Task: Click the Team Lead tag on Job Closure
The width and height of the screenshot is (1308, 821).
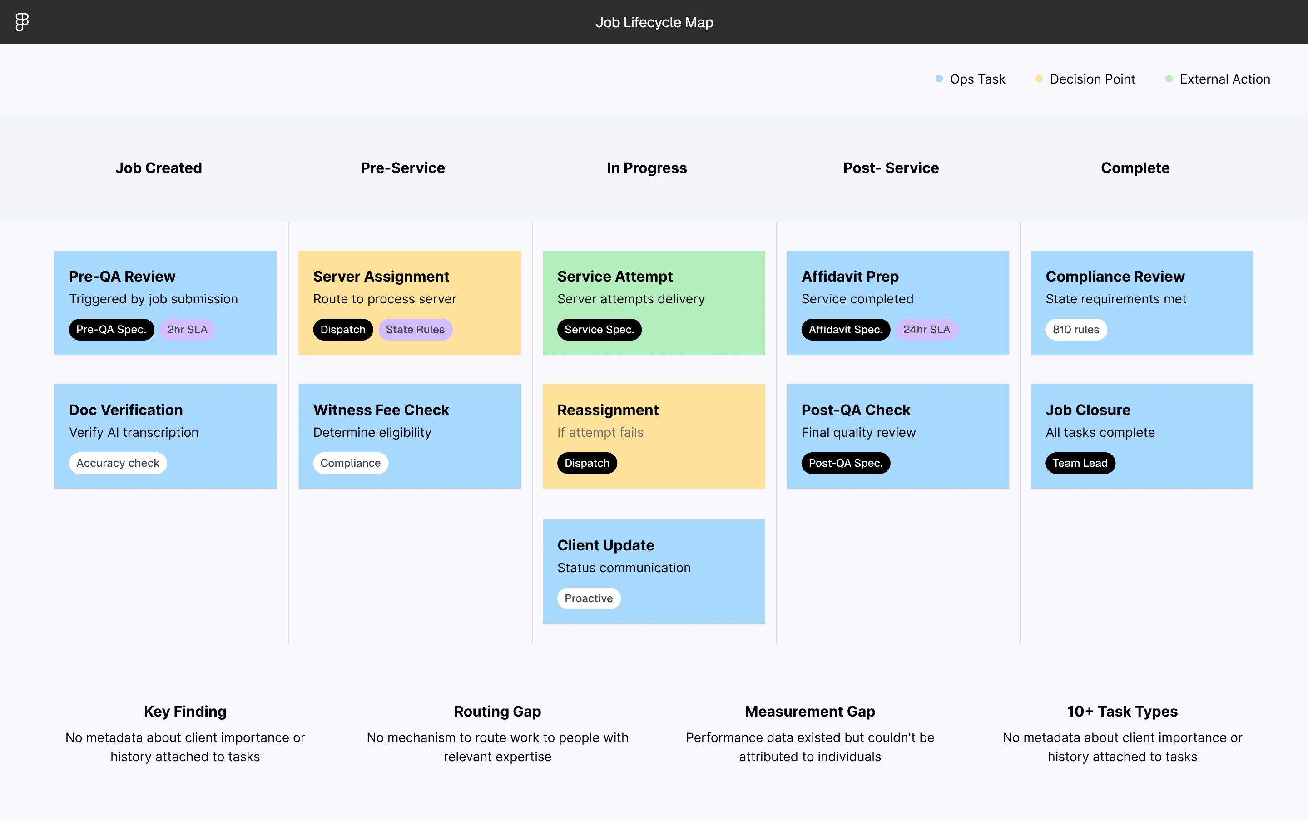Action: click(x=1080, y=463)
